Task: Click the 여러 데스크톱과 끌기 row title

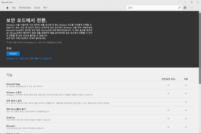Action: pos(16,109)
